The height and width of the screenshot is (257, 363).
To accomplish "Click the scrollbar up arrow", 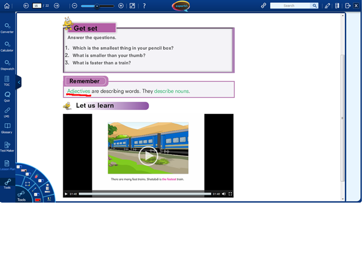I will tap(343, 16).
